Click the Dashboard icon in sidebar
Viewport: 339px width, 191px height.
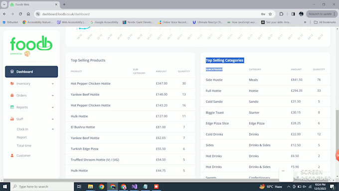[12, 72]
